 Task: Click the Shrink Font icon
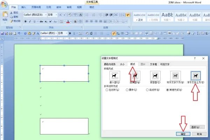click(64, 15)
